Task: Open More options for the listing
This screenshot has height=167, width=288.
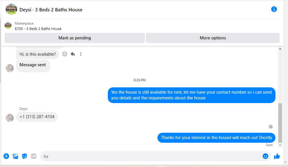Action: 213,38
